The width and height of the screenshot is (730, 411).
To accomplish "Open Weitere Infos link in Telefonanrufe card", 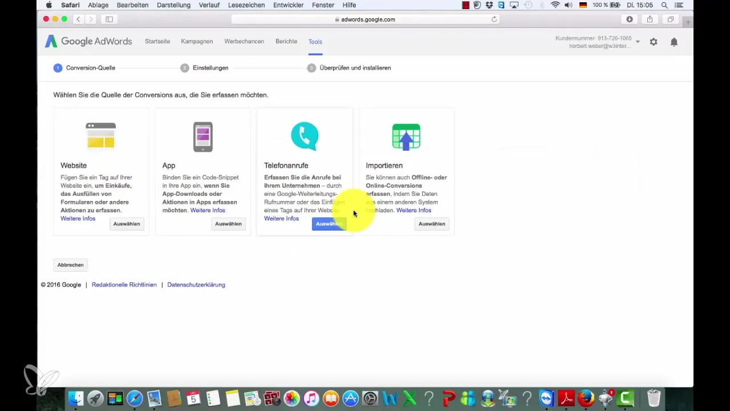I will click(281, 219).
